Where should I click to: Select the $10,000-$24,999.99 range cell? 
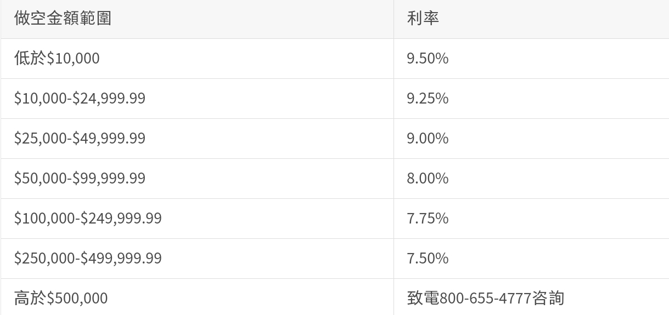click(x=80, y=98)
